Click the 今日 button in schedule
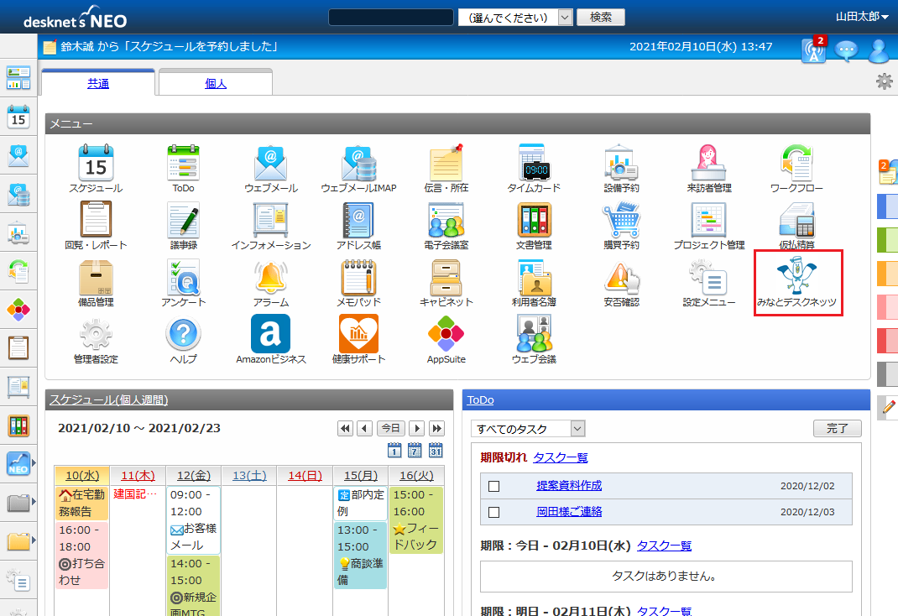The height and width of the screenshot is (616, 898). 390,428
